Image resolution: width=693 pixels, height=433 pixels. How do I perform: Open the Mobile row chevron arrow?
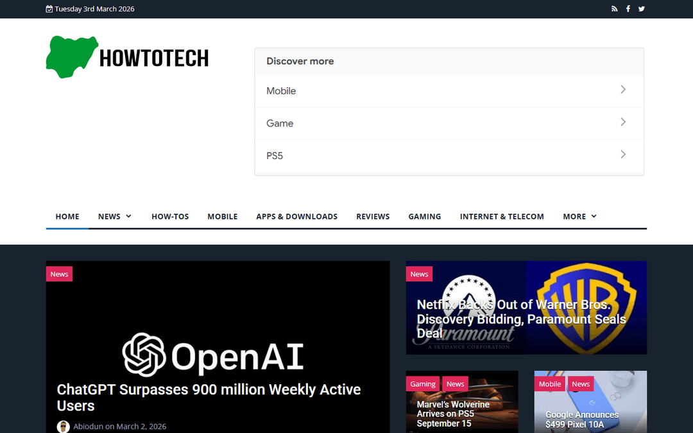tap(623, 90)
